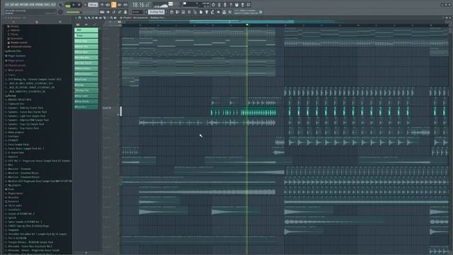This screenshot has width=453, height=255.
Task: Click the 18:16 song time display
Action: (x=140, y=5)
